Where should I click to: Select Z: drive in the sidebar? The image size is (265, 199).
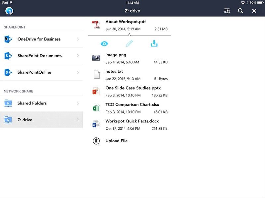(x=41, y=120)
